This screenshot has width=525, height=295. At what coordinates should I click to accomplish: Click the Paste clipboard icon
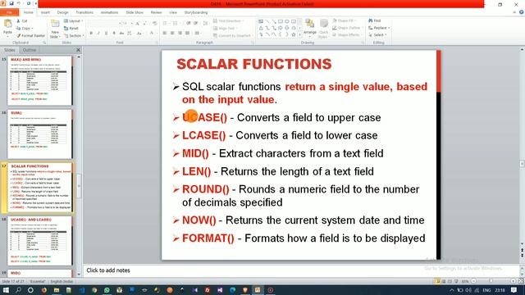pos(7,24)
